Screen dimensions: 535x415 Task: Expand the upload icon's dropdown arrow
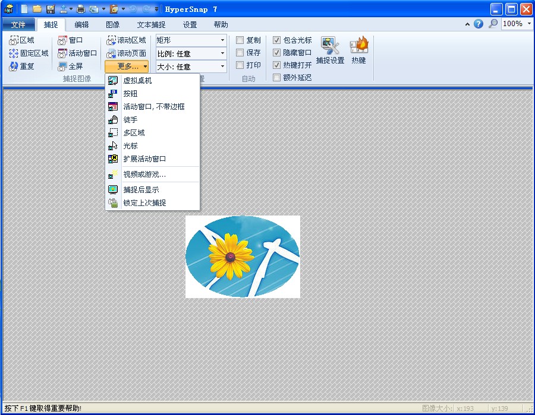(x=71, y=9)
